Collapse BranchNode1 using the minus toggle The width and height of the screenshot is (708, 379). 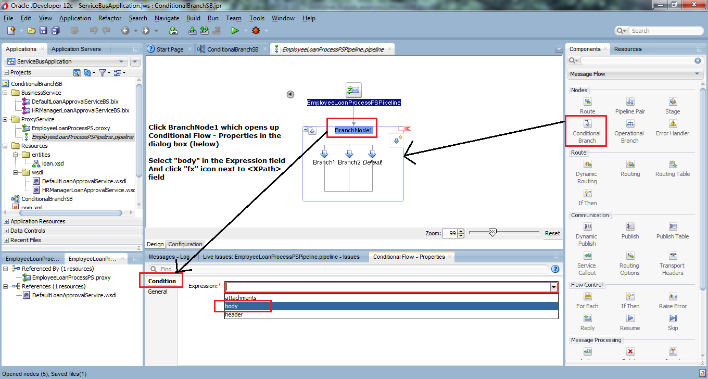(305, 130)
